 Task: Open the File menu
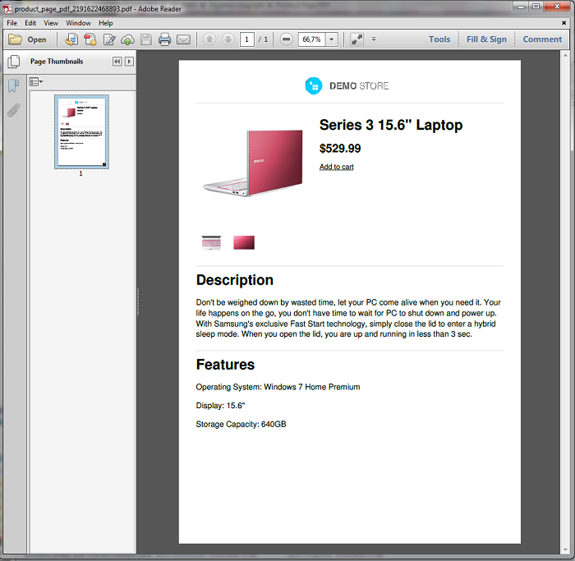pyautogui.click(x=11, y=23)
